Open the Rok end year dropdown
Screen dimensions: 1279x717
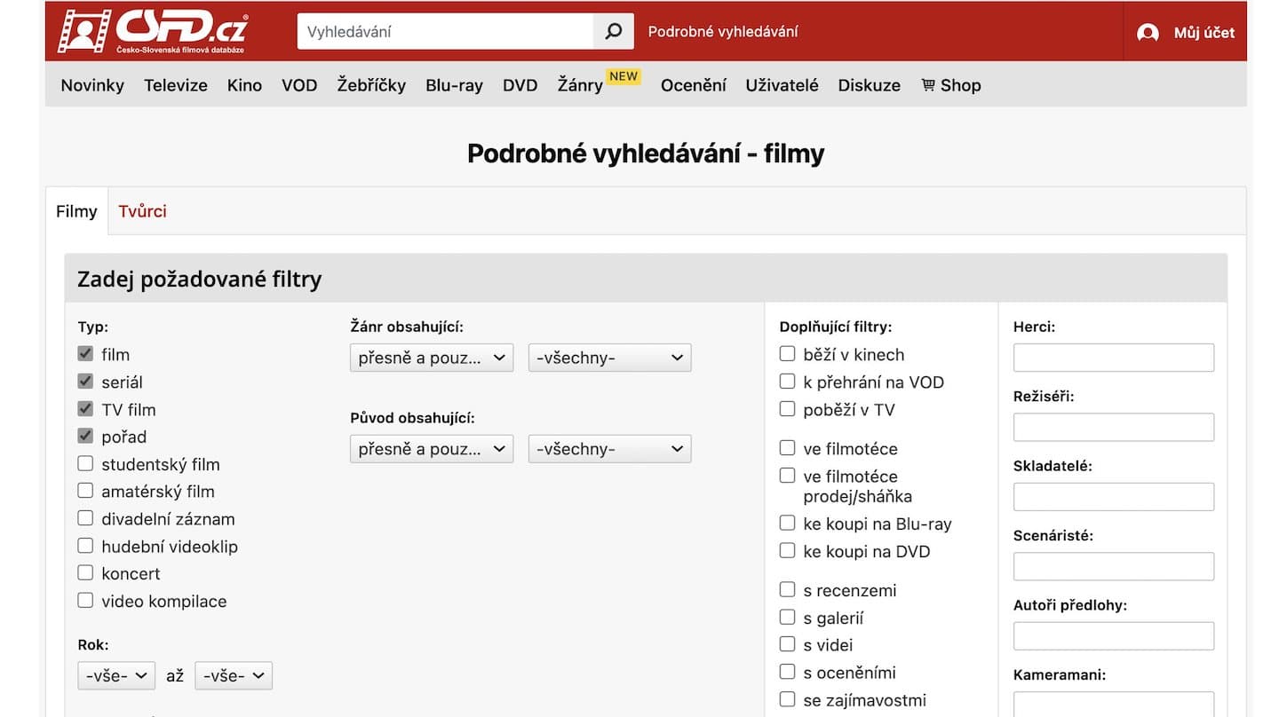pyautogui.click(x=234, y=675)
